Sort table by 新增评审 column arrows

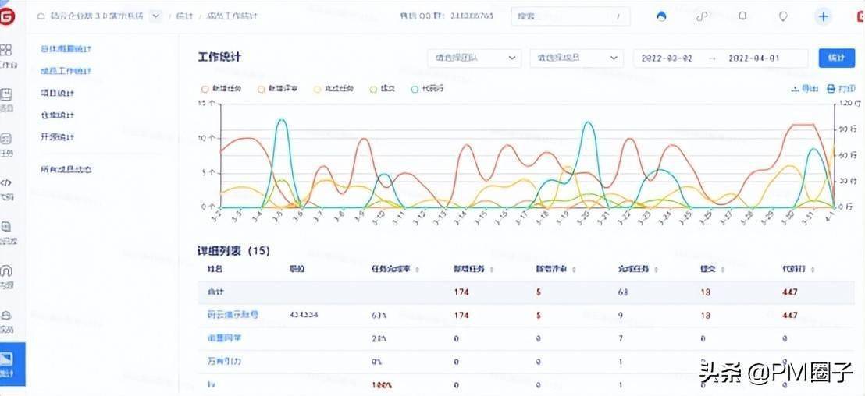574,270
